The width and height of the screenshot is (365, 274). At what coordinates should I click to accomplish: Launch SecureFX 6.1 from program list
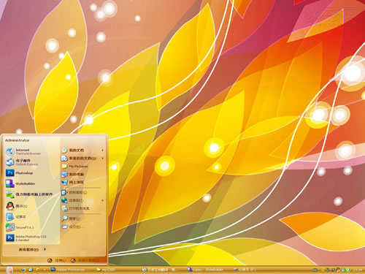31,227
